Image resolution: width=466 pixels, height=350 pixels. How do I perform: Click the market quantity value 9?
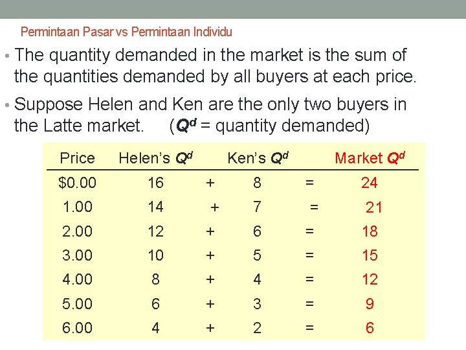(369, 303)
